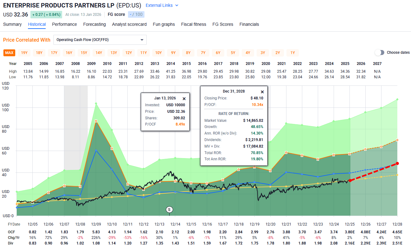This screenshot has height=247, width=411.
Task: Click the green price change indicator
Action: pos(46,14)
